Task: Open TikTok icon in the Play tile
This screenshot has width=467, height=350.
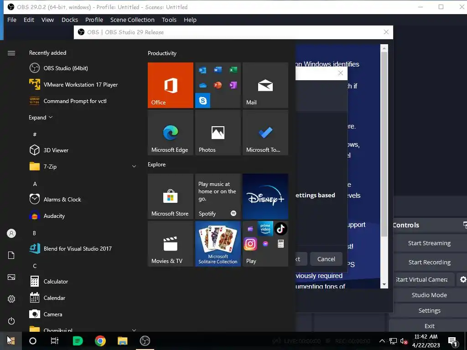Action: tap(280, 229)
